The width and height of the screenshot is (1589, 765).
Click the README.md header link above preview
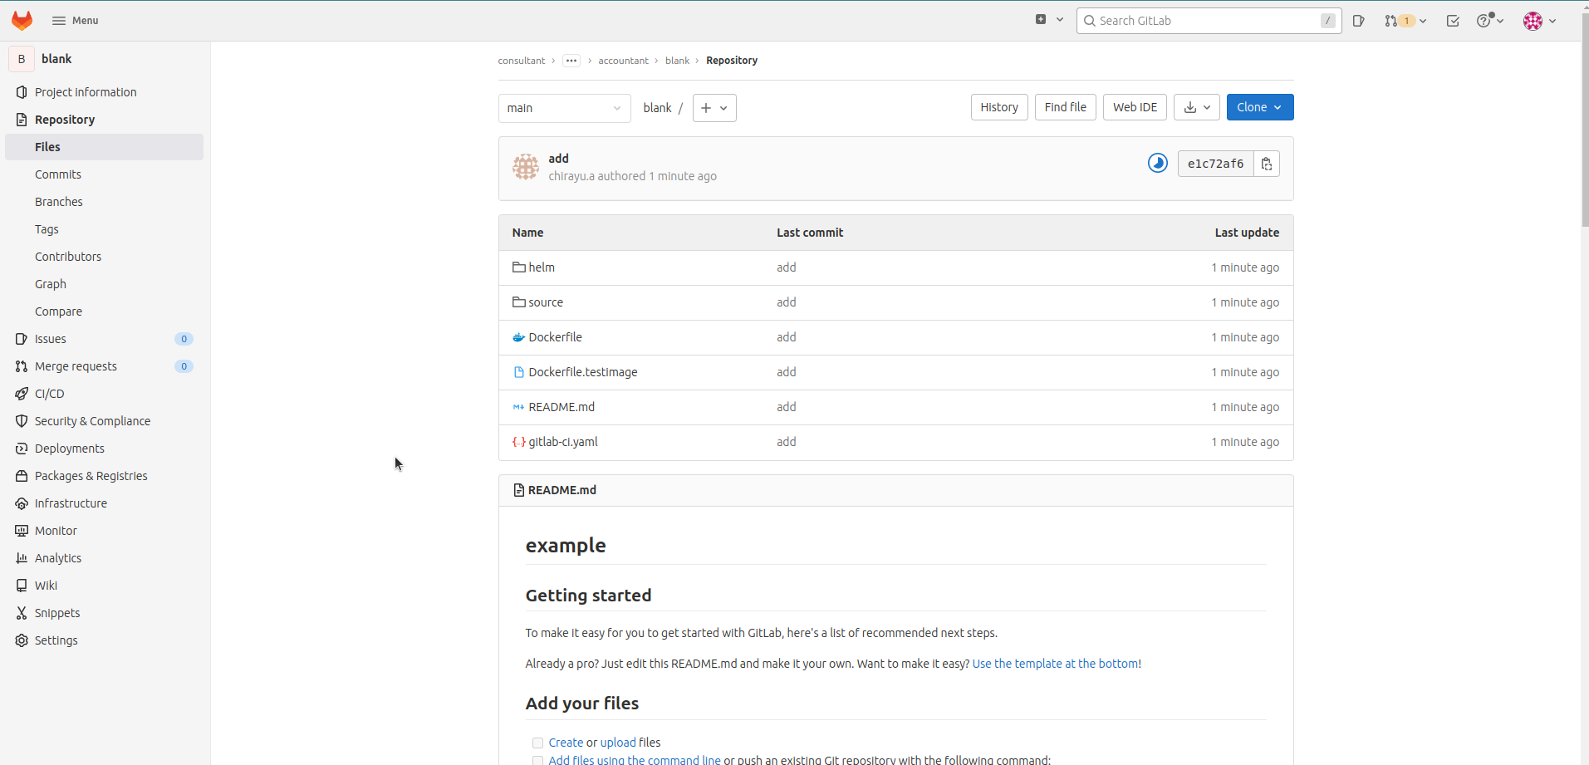click(562, 490)
